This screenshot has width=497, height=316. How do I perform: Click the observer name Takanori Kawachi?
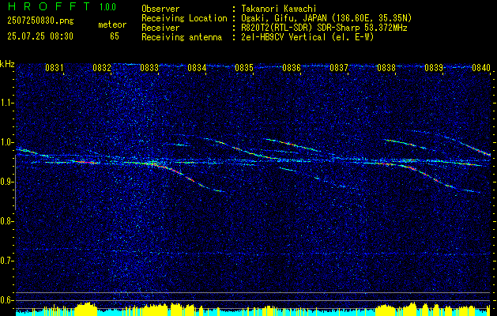pyautogui.click(x=277, y=9)
